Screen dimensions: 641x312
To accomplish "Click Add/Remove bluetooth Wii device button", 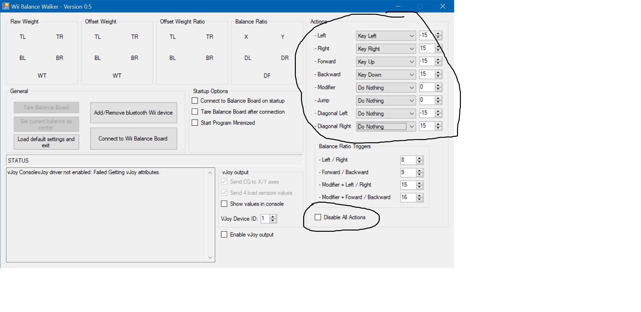I will pos(134,113).
